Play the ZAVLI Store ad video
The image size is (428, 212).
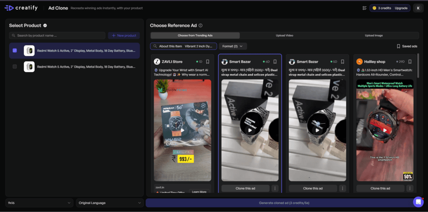(182, 130)
